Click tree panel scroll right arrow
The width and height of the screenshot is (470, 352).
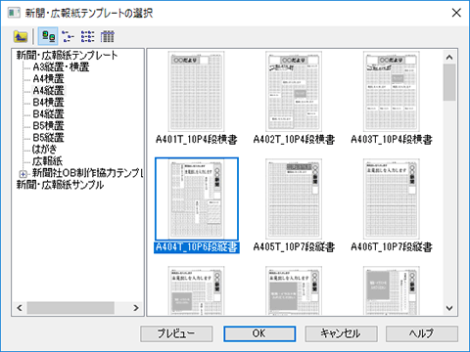point(136,308)
